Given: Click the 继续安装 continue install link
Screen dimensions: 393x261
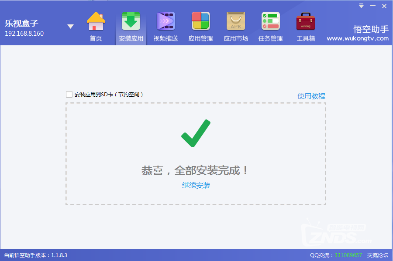Looking at the screenshot, I should 196,185.
